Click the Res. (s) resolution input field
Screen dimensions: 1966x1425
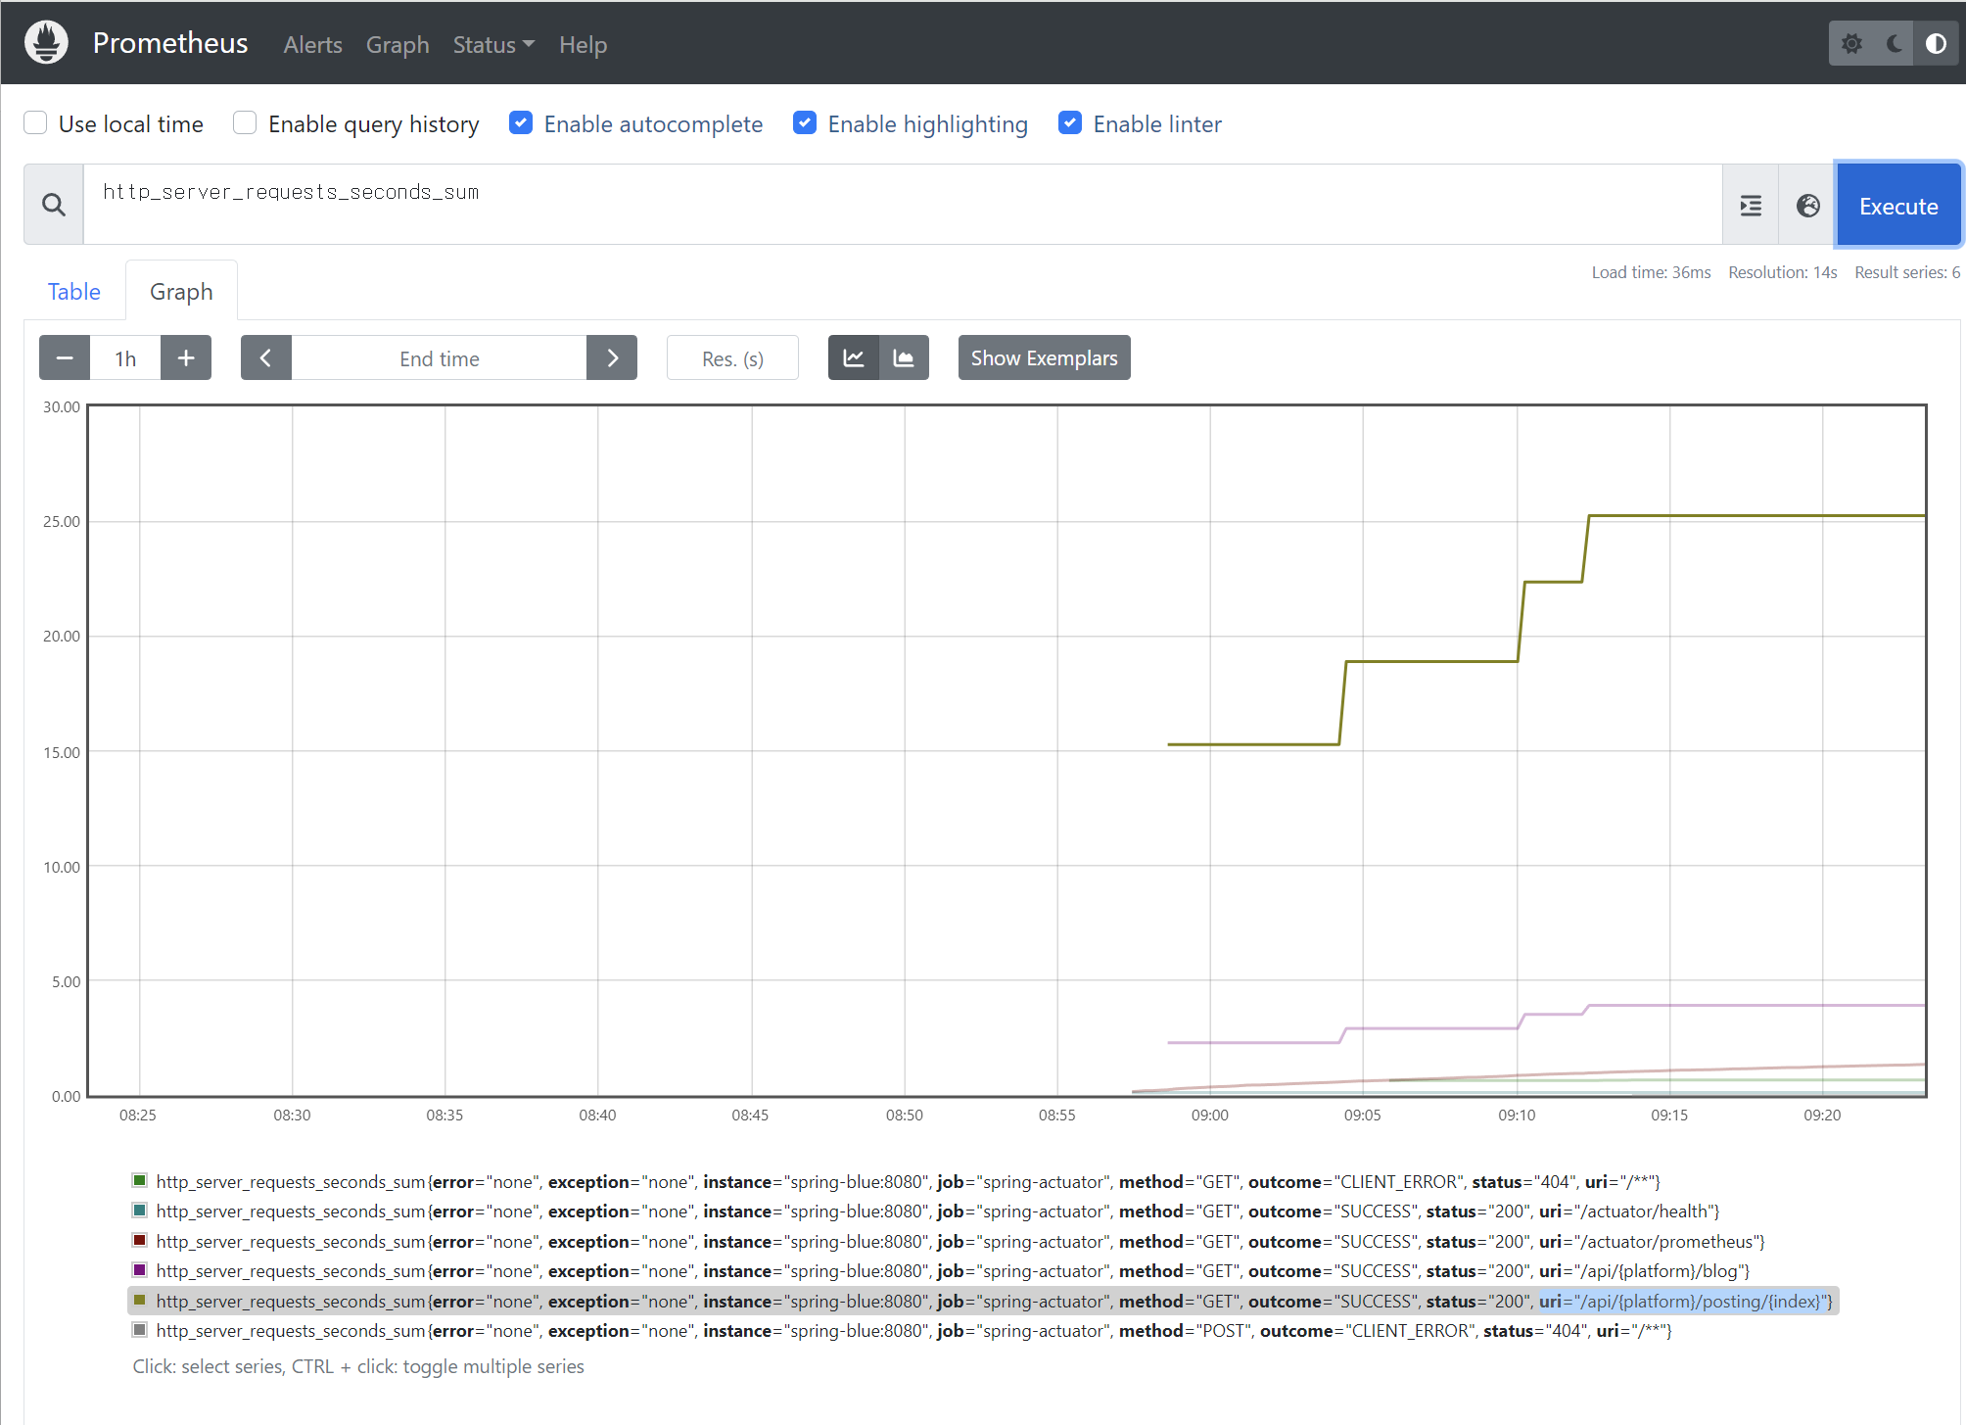[x=732, y=358]
